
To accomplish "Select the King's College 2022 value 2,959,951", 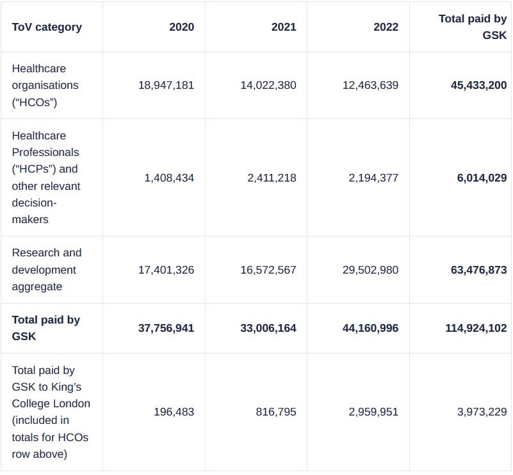I will pyautogui.click(x=373, y=412).
